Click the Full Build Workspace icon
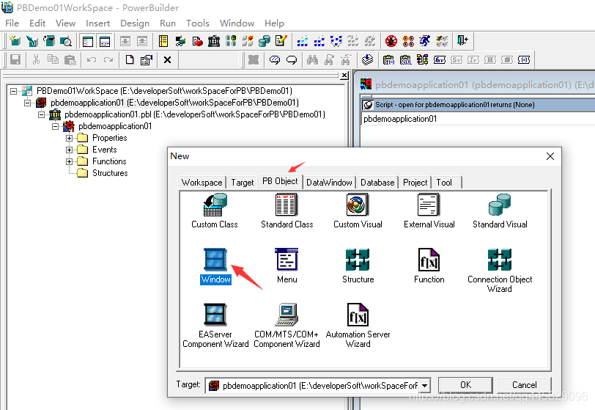 coord(319,40)
